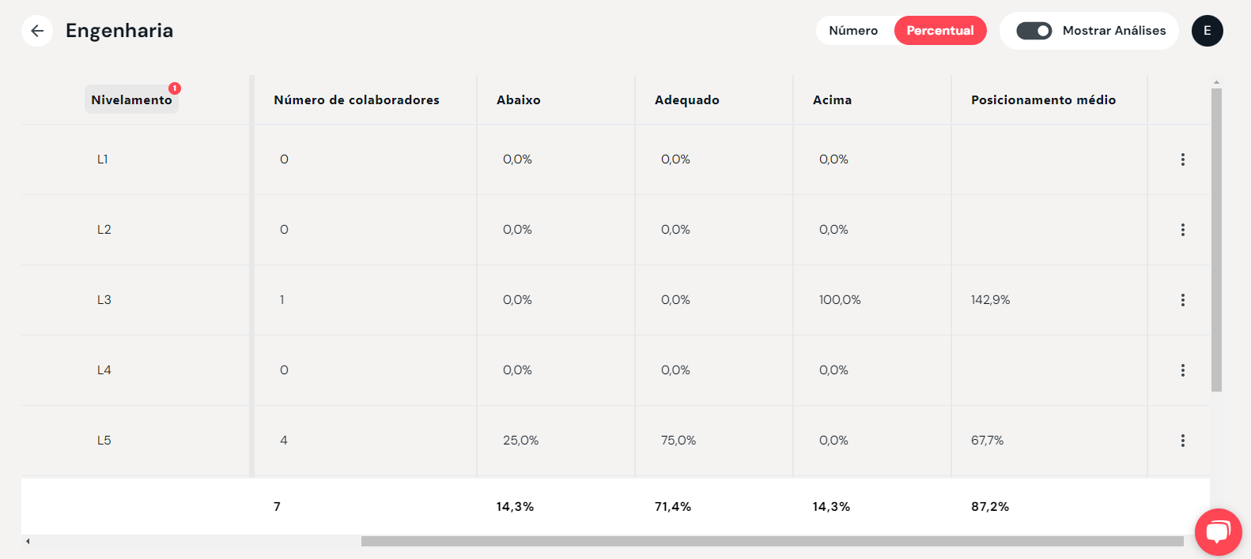The width and height of the screenshot is (1251, 559).
Task: Open the three-dot menu for row L1
Action: (x=1183, y=159)
